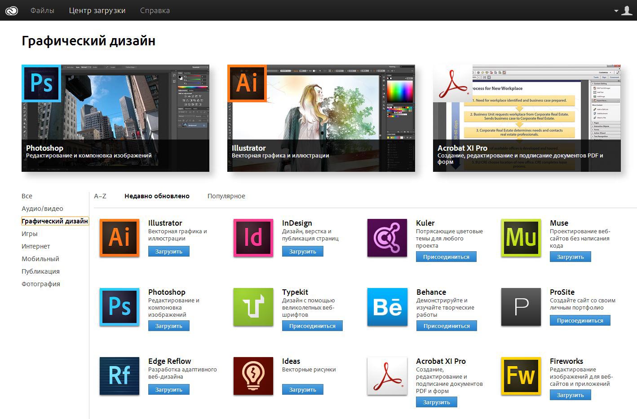
Task: Open the Kuler title link
Action: (425, 223)
